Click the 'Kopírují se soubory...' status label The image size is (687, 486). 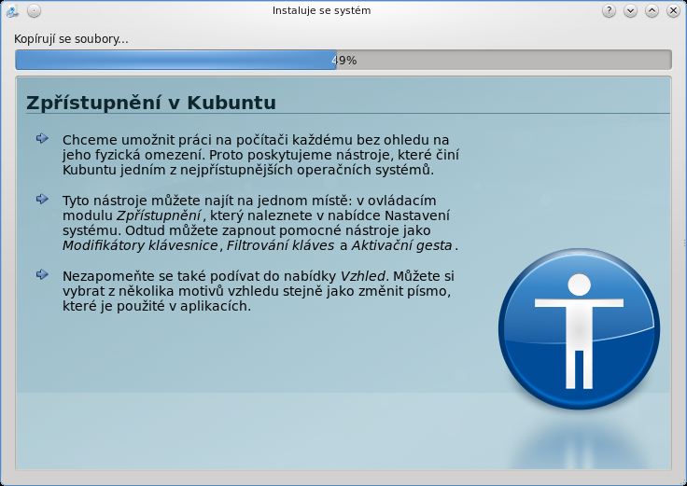[x=71, y=39]
